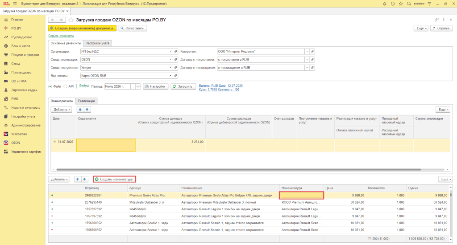Open main menu hamburger icon
Viewport: 457px width, 245px height.
(x=15, y=4)
